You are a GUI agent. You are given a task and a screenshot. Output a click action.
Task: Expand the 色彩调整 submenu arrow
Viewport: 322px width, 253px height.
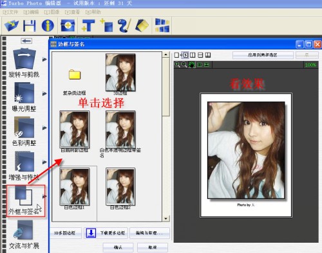44,128
